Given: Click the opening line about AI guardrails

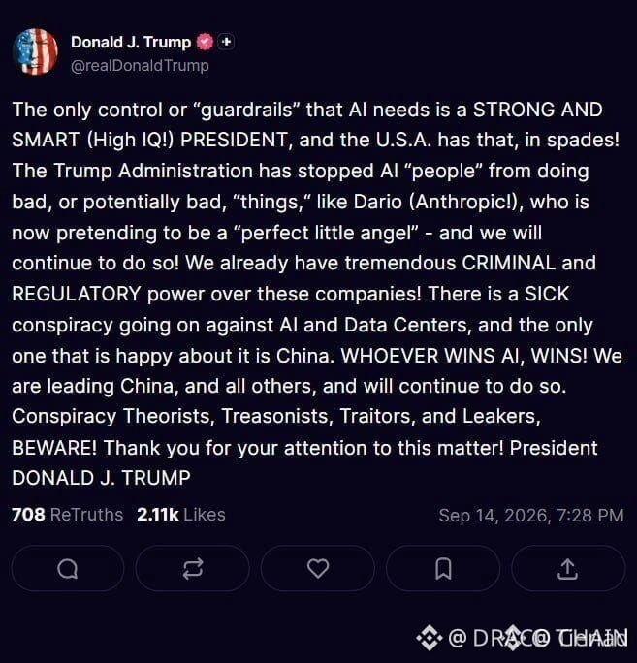Looking at the screenshot, I should click(307, 110).
